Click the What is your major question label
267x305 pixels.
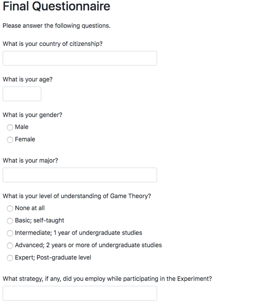pos(30,161)
